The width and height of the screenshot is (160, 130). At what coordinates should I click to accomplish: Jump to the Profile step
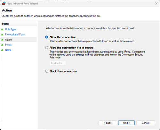tap(8, 45)
